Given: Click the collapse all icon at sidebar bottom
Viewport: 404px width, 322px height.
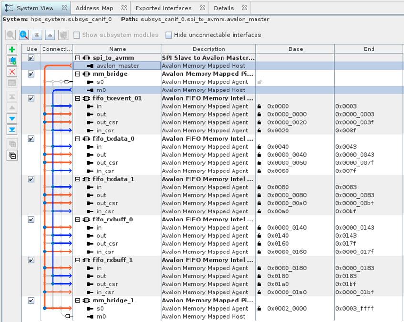Looking at the screenshot, I should [x=12, y=155].
